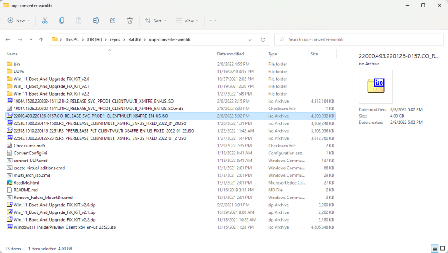448x253 pixels.
Task: Click the Rename icon in toolbar
Action: pos(96,21)
